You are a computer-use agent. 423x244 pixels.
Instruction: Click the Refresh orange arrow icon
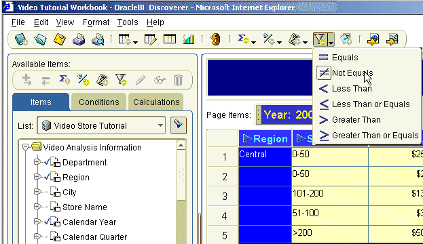point(215,39)
